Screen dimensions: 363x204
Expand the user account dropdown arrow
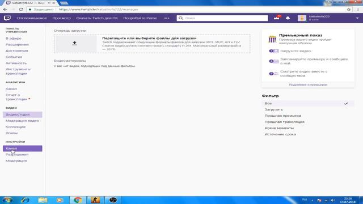357,18
